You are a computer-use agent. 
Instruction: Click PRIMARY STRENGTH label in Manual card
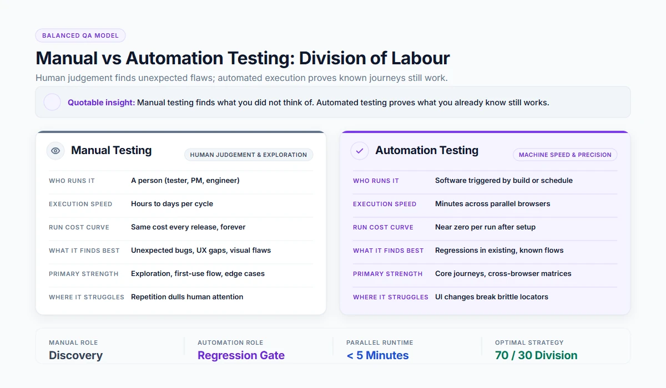(x=84, y=274)
